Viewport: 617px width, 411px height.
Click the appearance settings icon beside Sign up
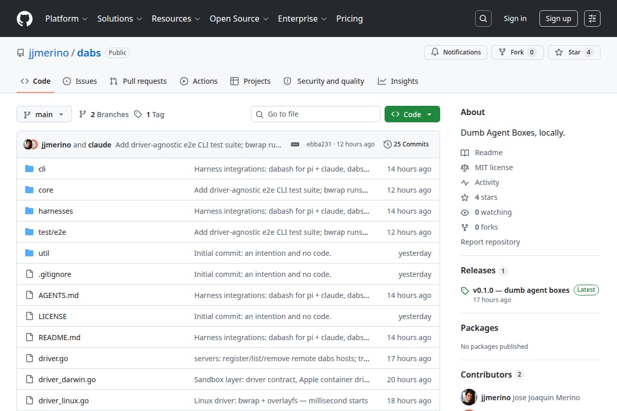tap(592, 18)
